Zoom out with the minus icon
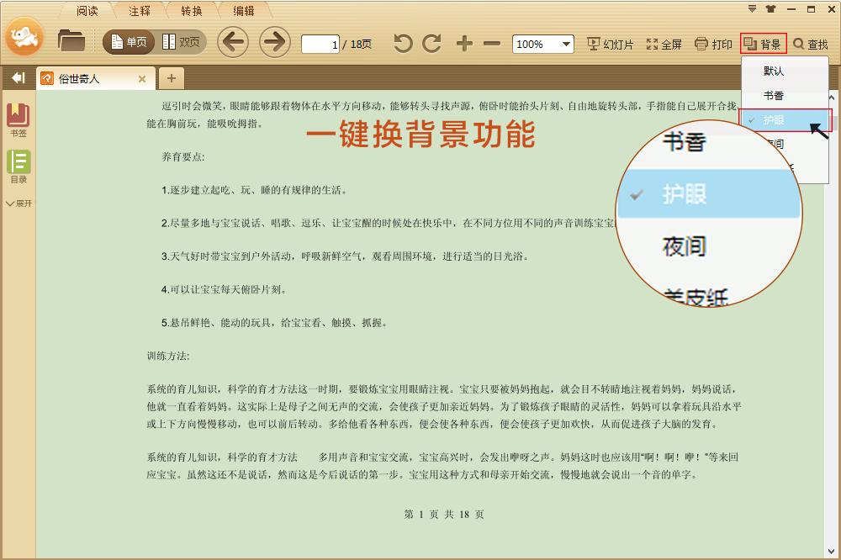This screenshot has width=841, height=560. (x=492, y=44)
